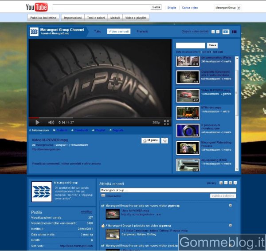
Task: Click the video progress bar
Action: click(x=100, y=118)
